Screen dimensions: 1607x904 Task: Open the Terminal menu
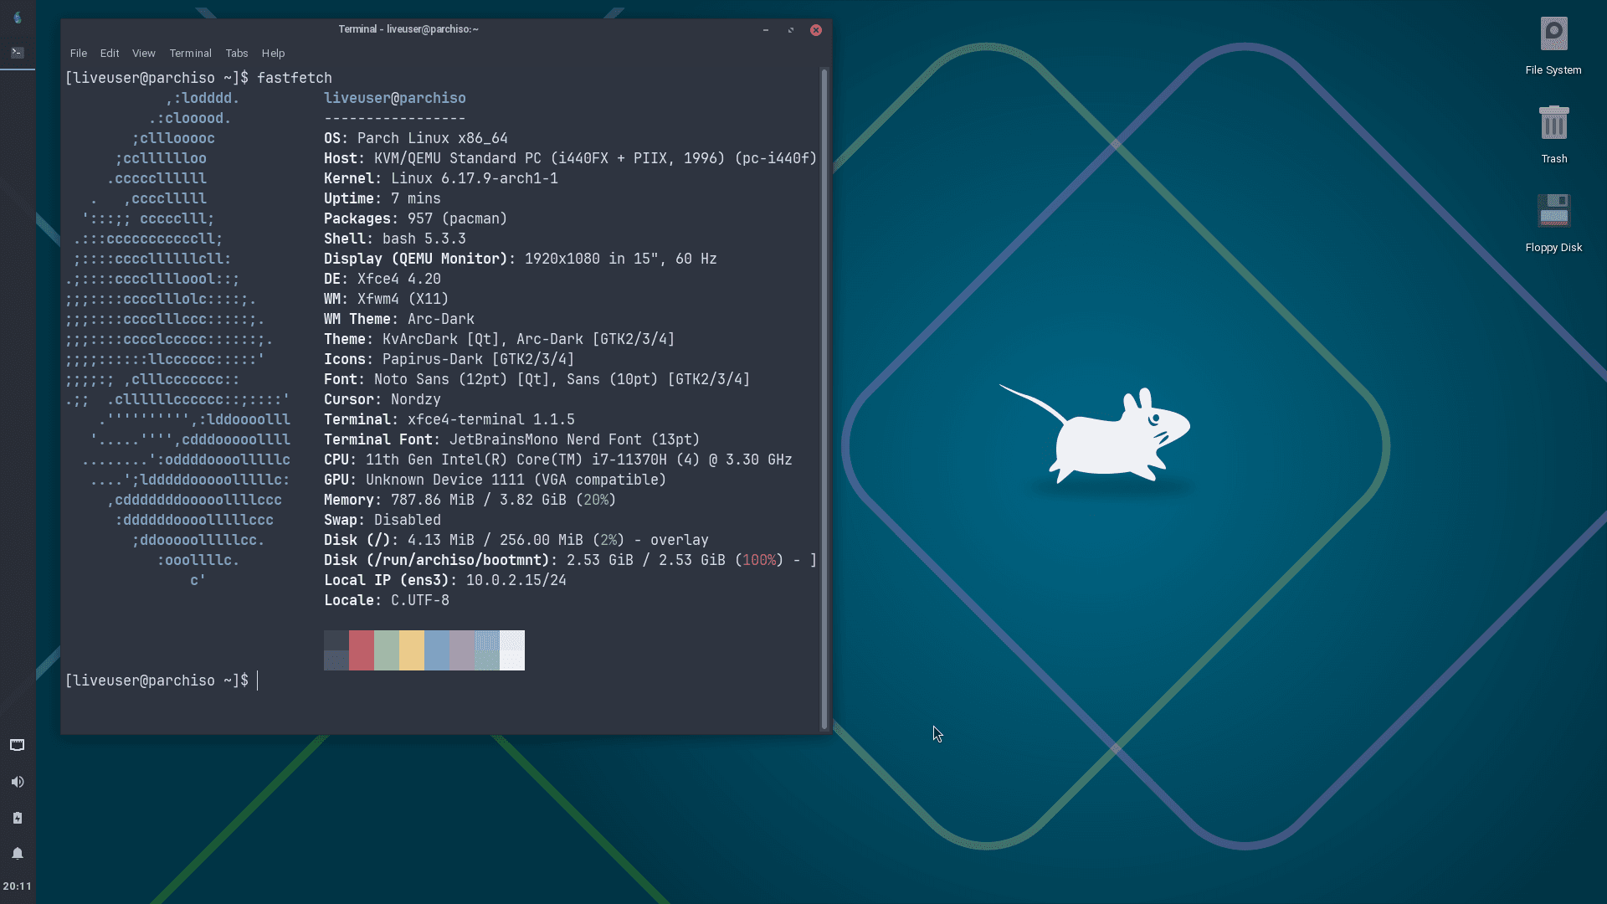click(190, 53)
